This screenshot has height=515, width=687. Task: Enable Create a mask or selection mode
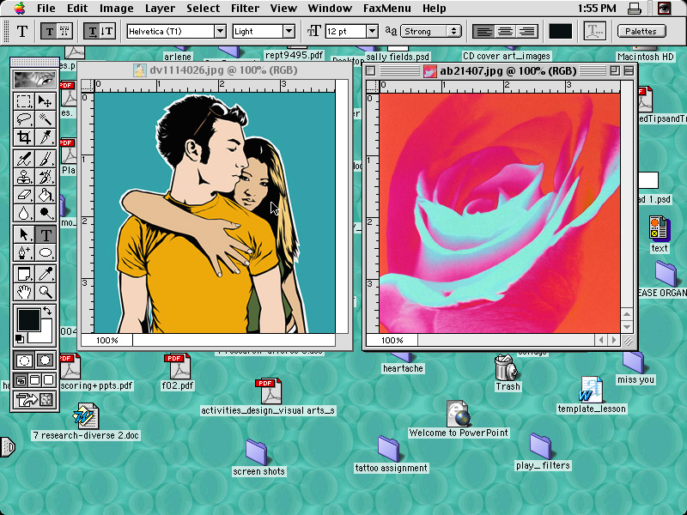coord(64,32)
